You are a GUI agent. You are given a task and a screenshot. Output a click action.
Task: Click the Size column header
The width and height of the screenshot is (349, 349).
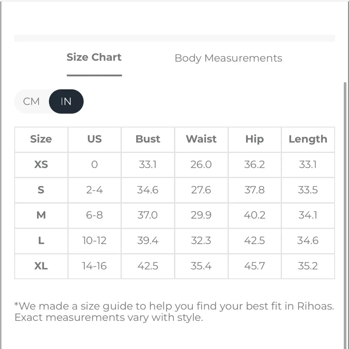(41, 139)
